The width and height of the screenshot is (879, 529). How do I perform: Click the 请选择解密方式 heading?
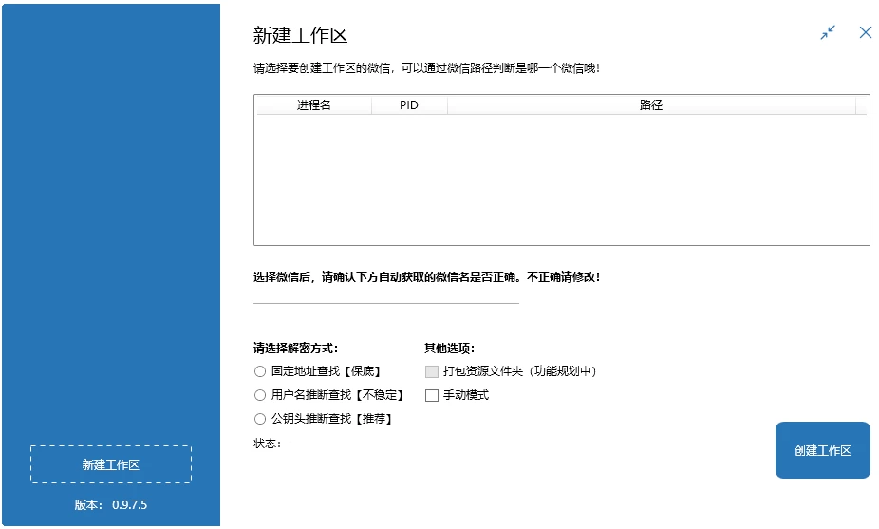[295, 348]
